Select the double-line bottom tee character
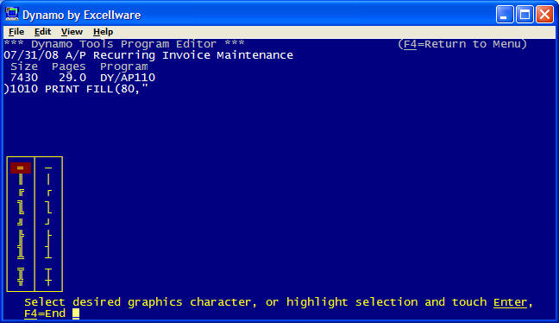 click(x=21, y=255)
